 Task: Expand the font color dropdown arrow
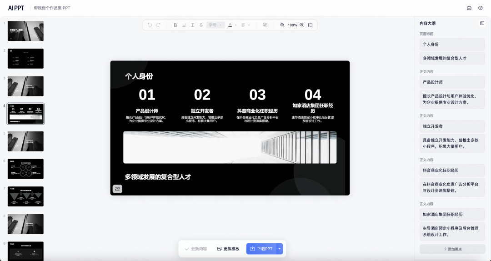[x=236, y=25]
